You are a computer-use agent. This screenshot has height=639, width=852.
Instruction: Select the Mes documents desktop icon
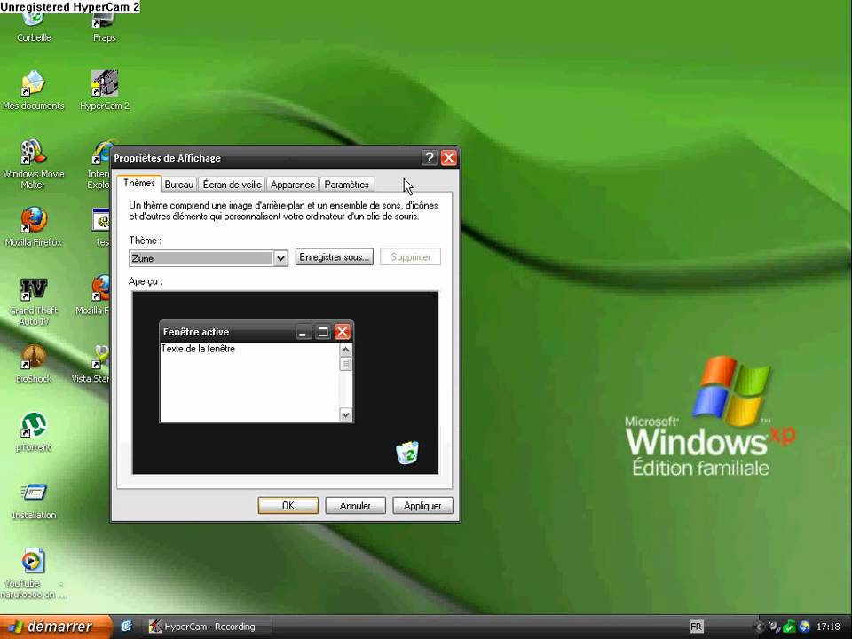pos(33,91)
